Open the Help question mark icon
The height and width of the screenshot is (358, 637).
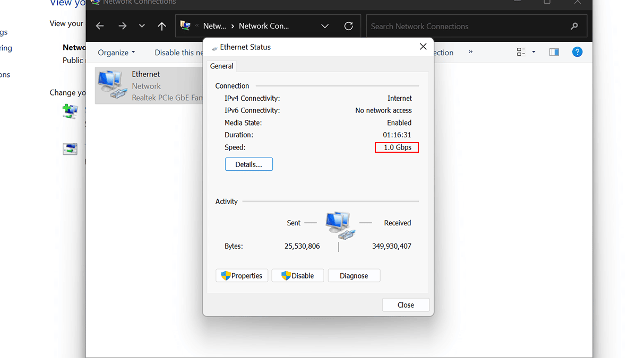click(x=577, y=52)
